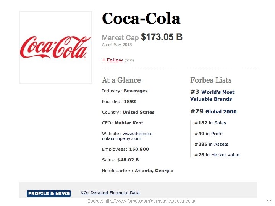
Task: Click the $173.05 B market cap value
Action: point(162,37)
